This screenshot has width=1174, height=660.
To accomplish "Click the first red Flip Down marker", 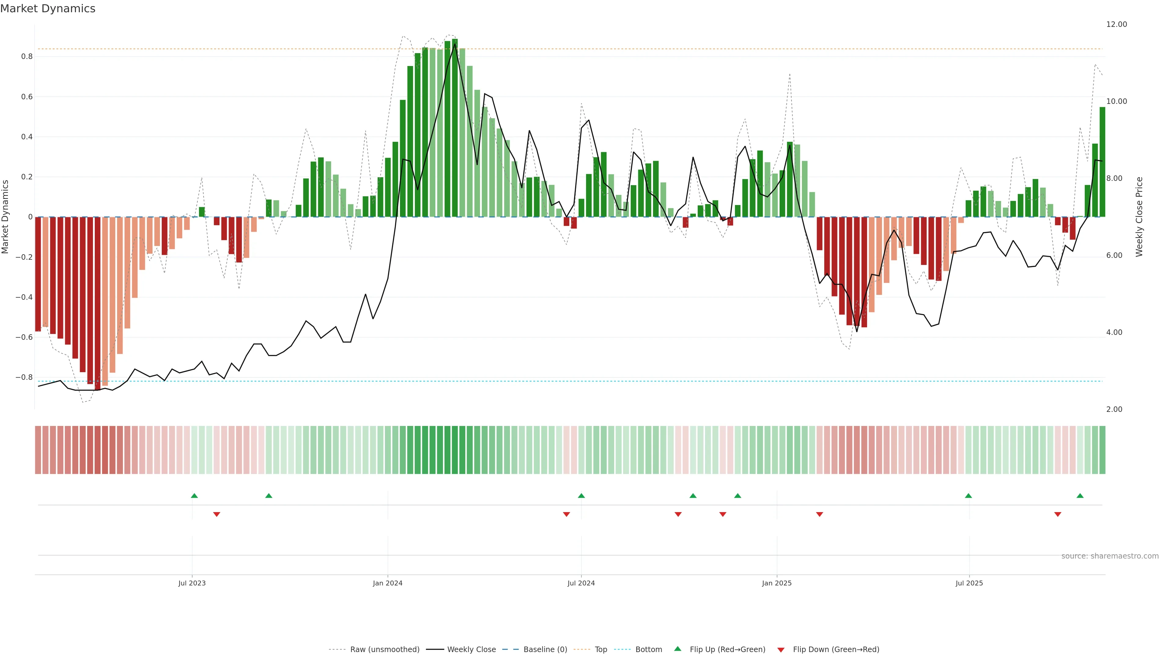I will tap(216, 514).
